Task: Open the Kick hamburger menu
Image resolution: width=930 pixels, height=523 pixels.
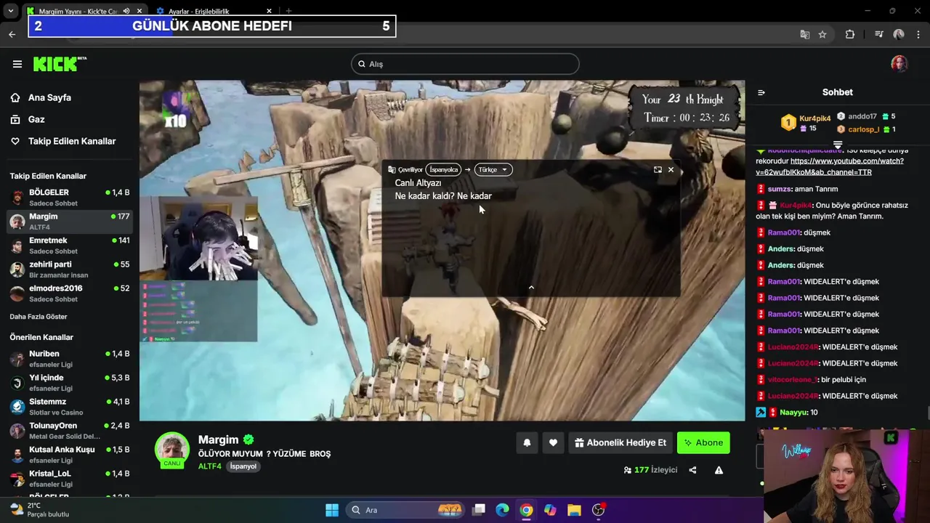Action: pos(17,64)
